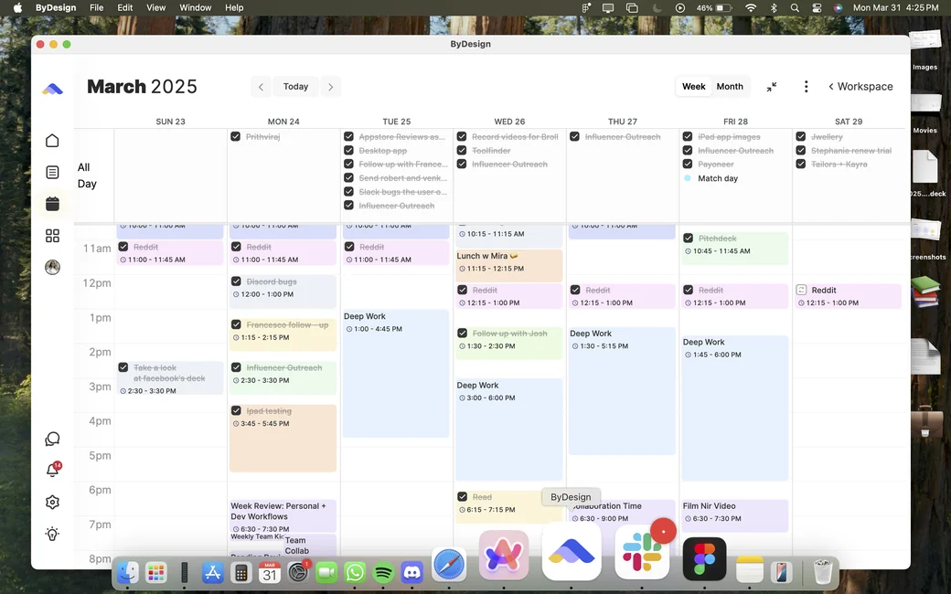Screen dimensions: 951x594
Task: Open Week Review: Personal + Dev Workflows event
Action: (283, 515)
